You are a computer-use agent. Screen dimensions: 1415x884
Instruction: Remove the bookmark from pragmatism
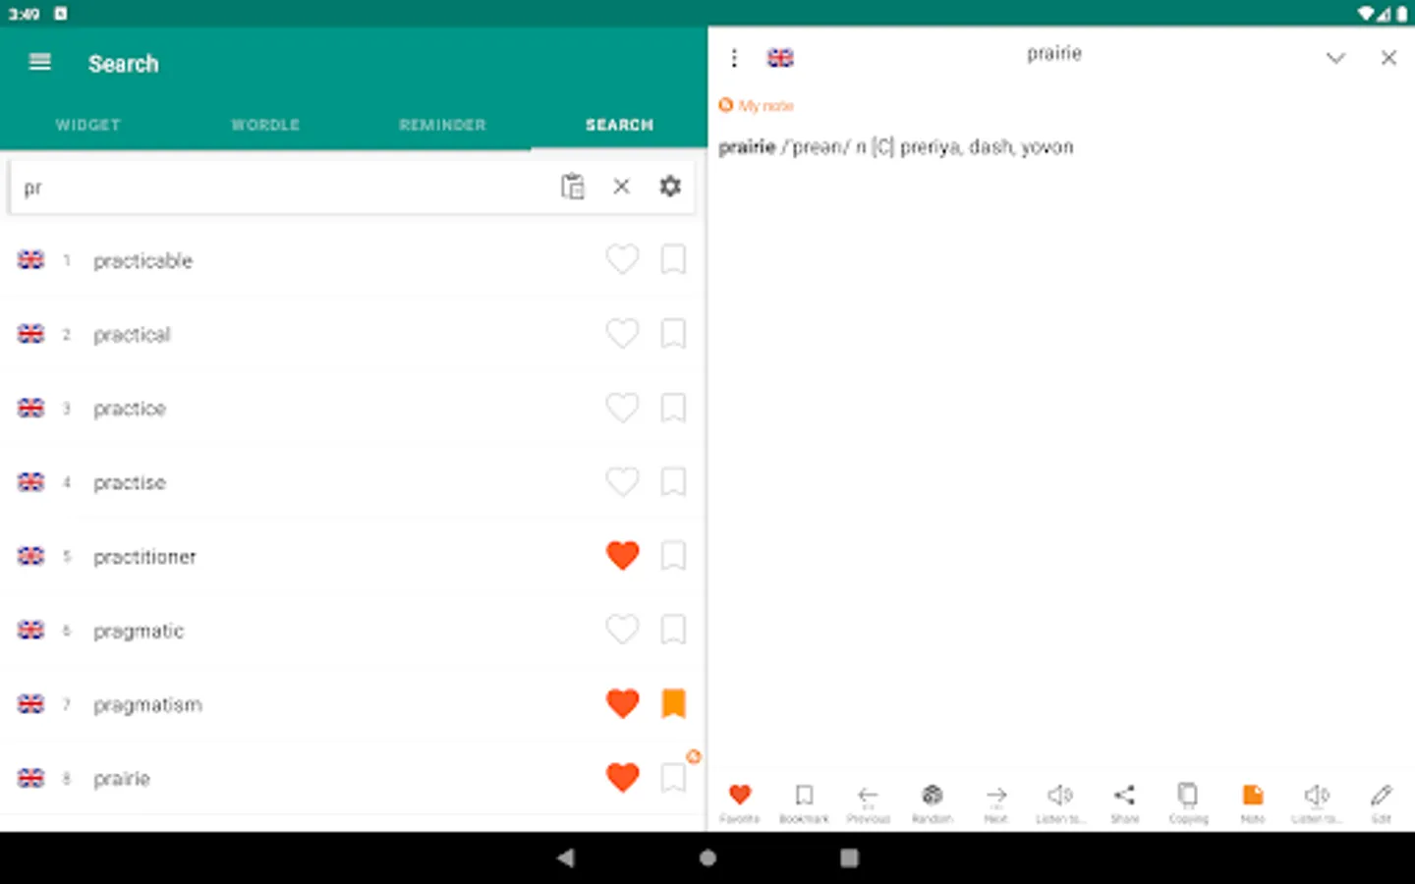click(673, 703)
